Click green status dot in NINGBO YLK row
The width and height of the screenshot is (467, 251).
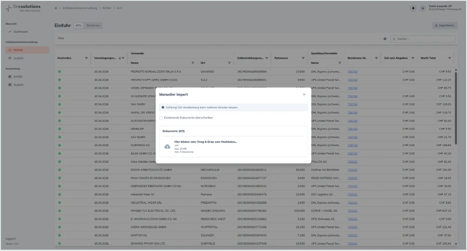click(60, 211)
